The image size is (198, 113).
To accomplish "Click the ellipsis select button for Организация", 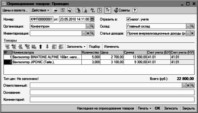I will point(88,26).
